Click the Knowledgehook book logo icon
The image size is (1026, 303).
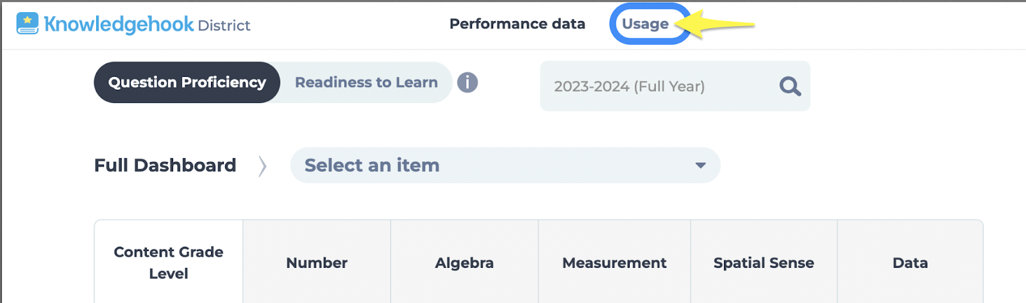[x=28, y=24]
